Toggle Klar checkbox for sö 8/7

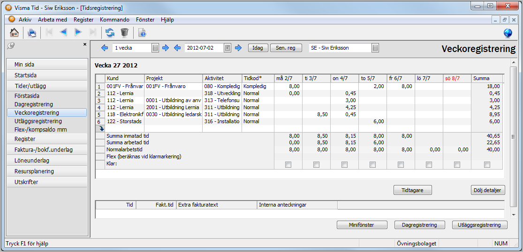[457, 164]
